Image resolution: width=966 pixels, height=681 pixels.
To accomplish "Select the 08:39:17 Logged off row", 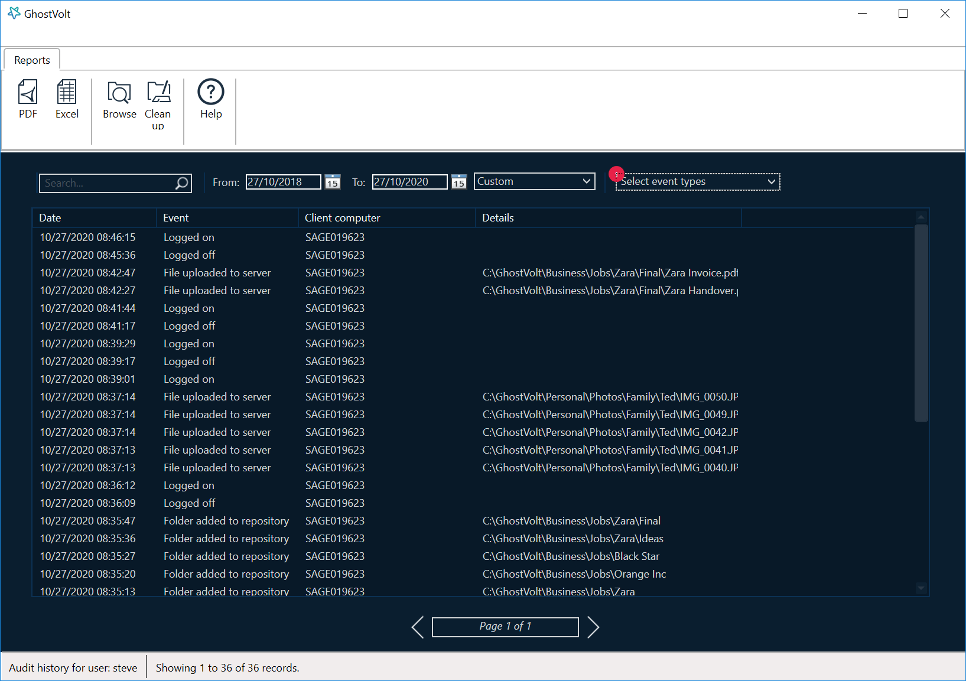I will (473, 361).
